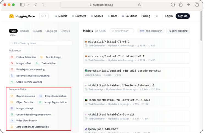Toggle the Text-to-Image task filter
The image size is (213, 134).
tap(51, 57)
